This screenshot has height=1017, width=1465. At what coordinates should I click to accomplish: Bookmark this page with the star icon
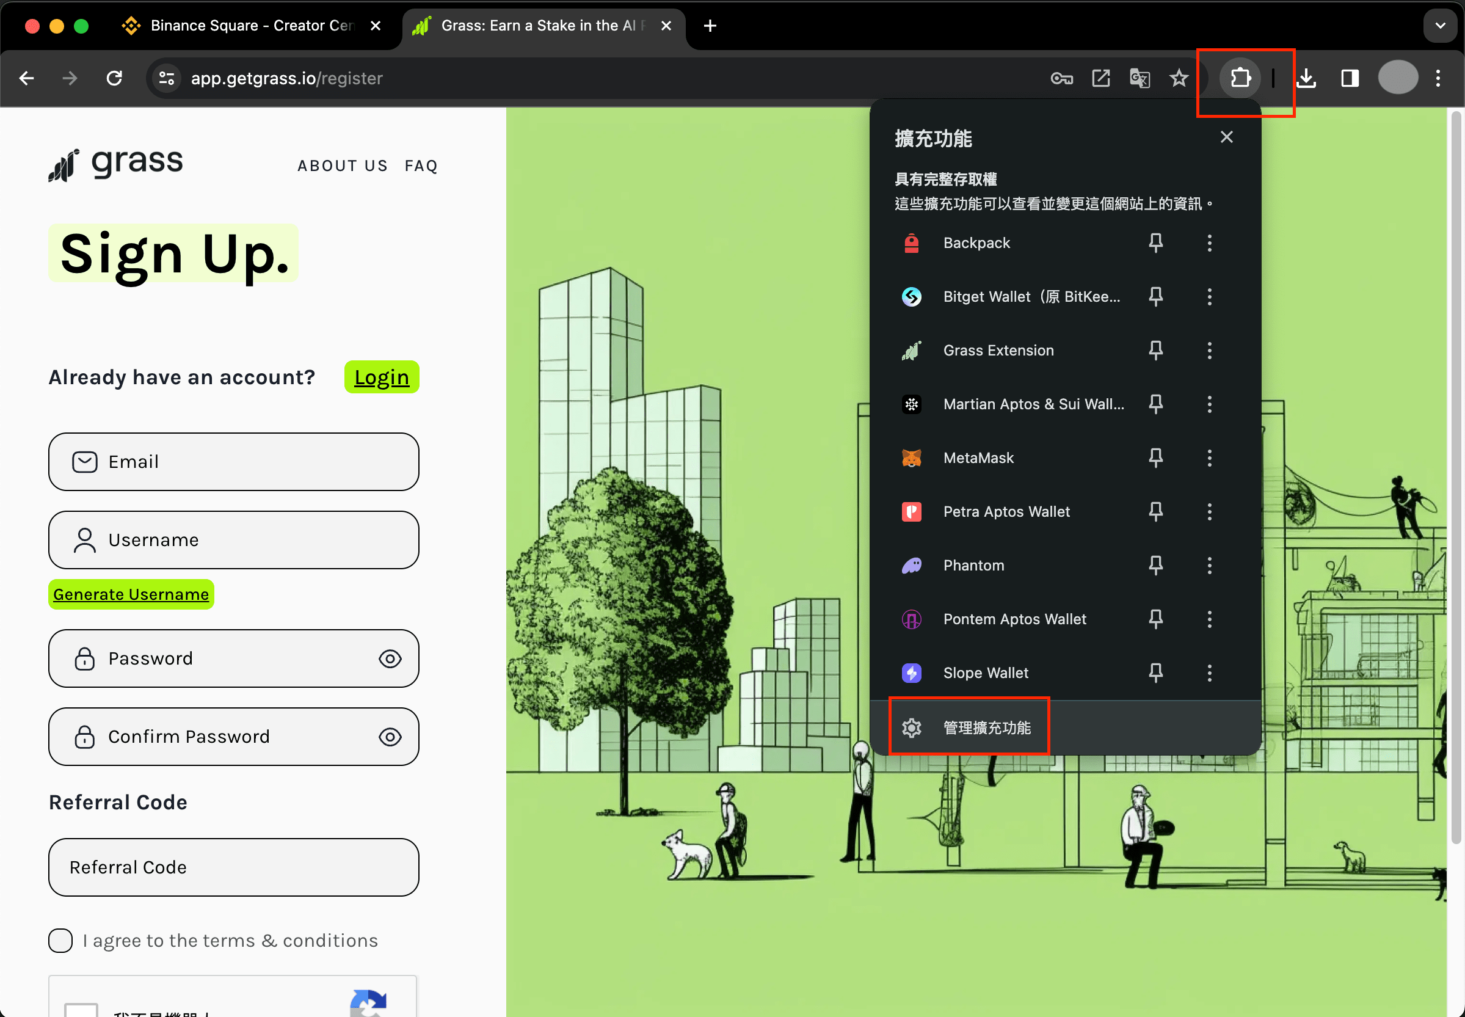(x=1179, y=78)
